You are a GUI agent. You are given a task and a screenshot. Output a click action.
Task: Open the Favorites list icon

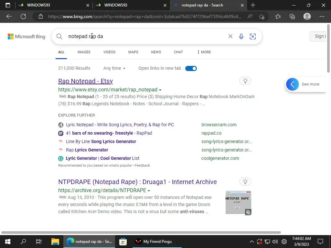click(x=278, y=16)
